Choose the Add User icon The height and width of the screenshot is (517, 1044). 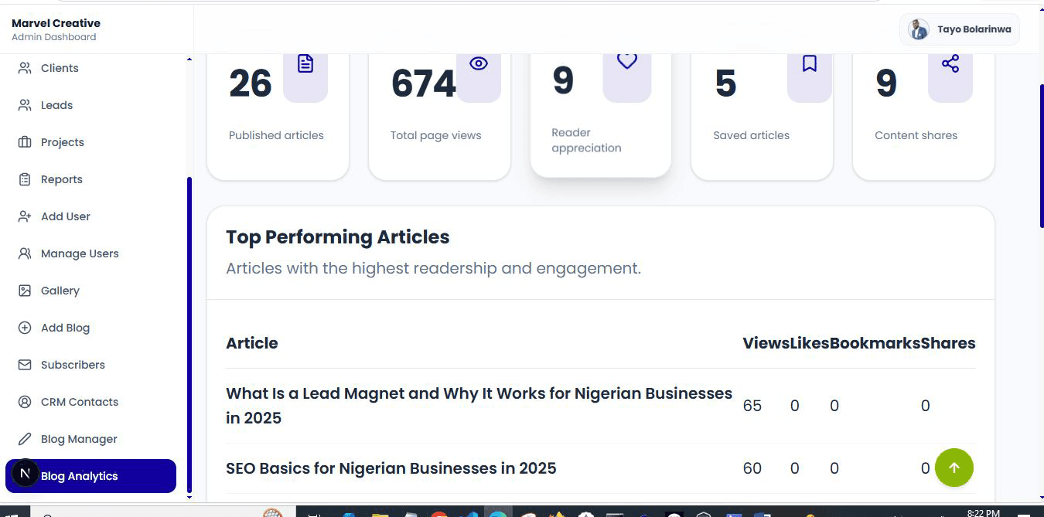25,216
